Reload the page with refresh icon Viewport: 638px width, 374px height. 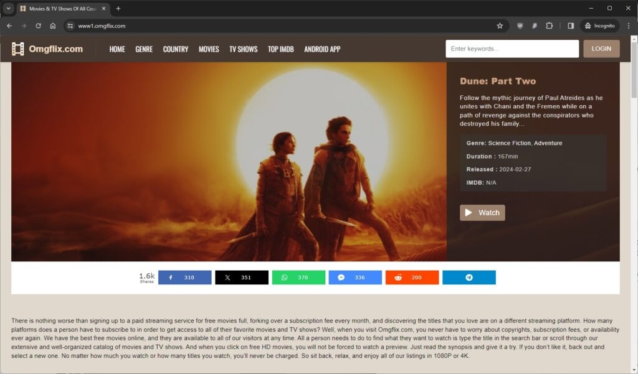click(x=38, y=26)
